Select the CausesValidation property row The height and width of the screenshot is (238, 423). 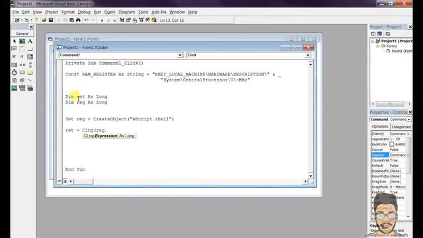(389, 160)
